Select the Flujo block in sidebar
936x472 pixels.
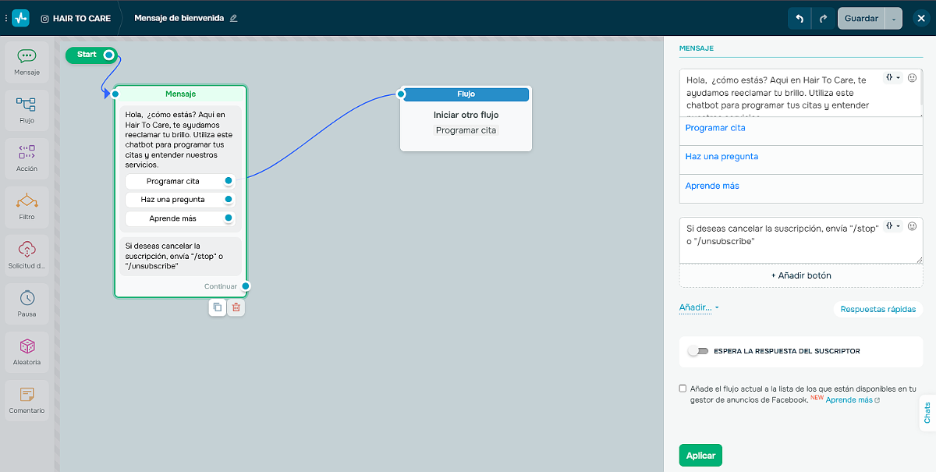coord(27,111)
